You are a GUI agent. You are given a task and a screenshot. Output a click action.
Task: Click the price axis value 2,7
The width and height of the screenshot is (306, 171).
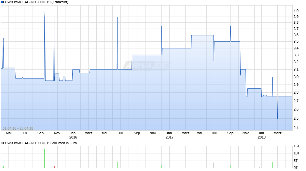point(296,101)
